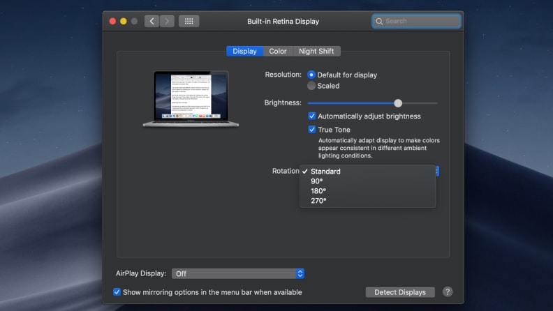Toggle Show mirroring options checkbox
The width and height of the screenshot is (553, 311).
pyautogui.click(x=117, y=292)
